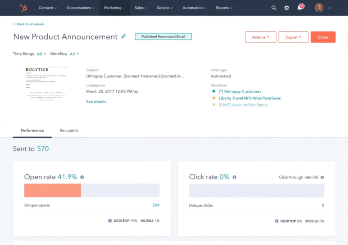
Task: Click info icon beside Click through rate
Action: [x=322, y=177]
